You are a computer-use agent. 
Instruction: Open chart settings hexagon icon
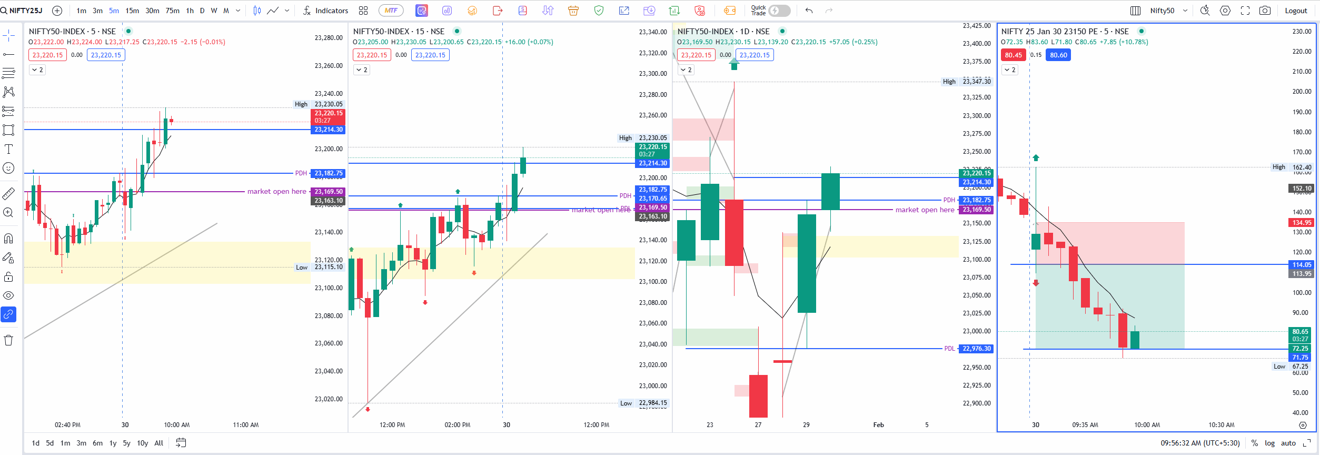[1225, 11]
